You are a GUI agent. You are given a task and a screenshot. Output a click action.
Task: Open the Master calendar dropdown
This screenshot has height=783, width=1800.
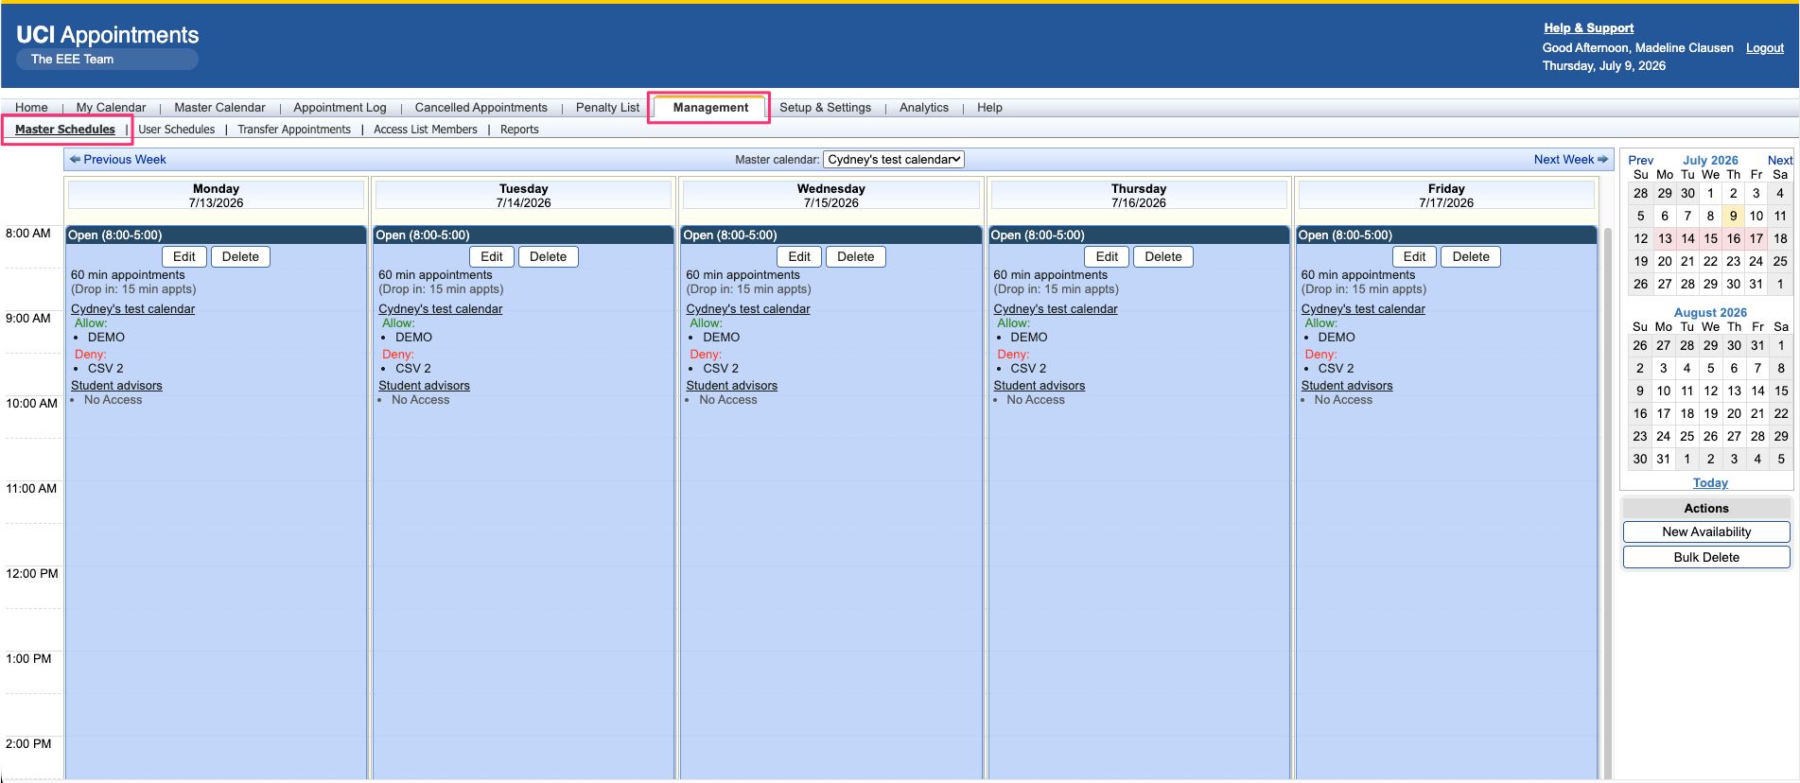point(894,159)
